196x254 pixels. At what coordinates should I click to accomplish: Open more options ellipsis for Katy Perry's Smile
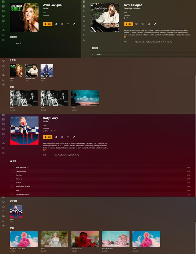(x=80, y=137)
